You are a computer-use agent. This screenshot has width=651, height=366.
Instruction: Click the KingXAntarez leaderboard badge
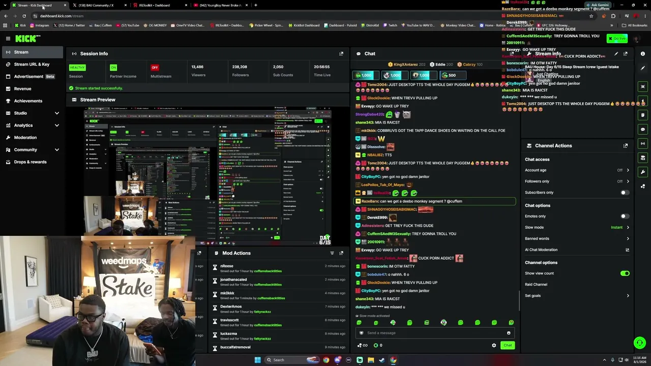(406, 65)
